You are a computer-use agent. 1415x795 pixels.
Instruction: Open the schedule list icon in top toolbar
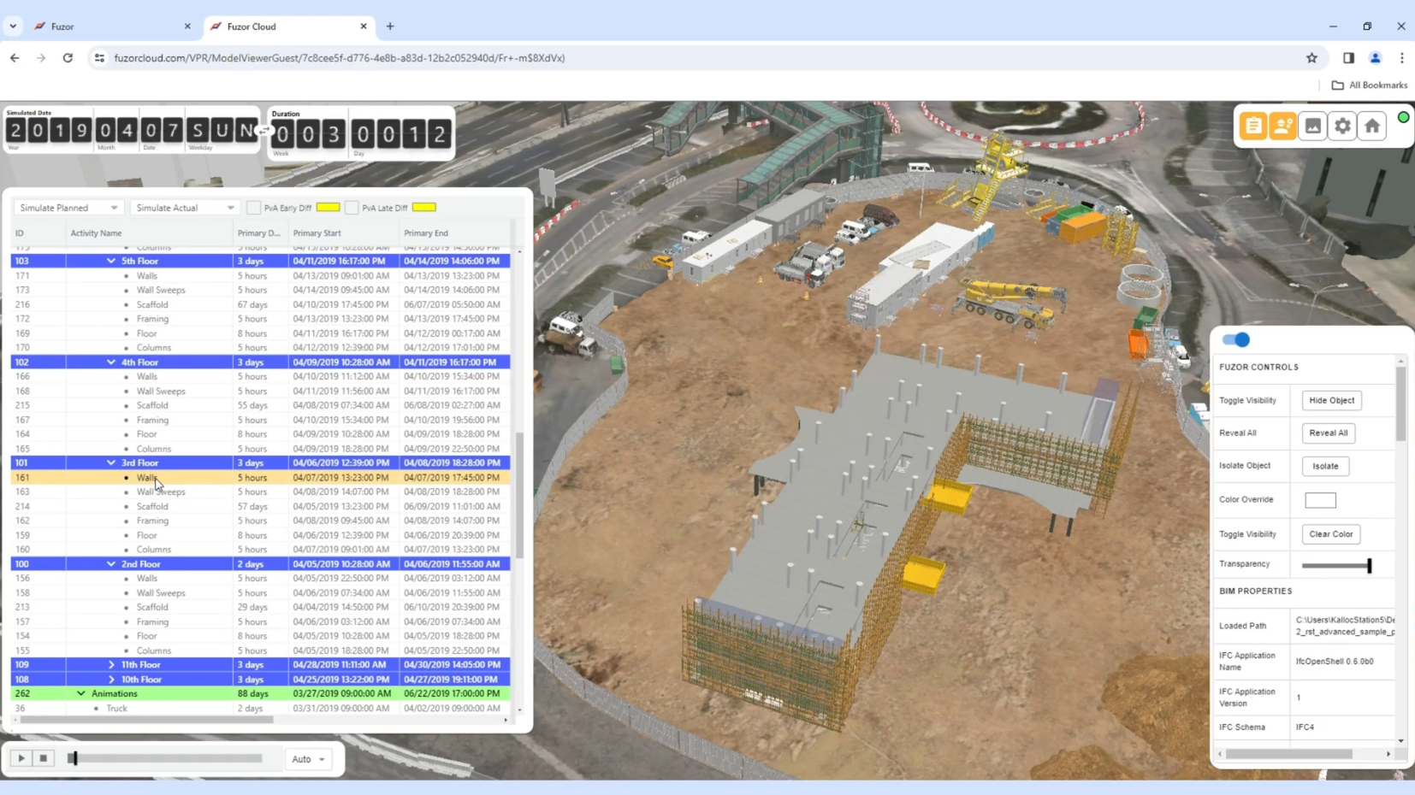point(1253,126)
